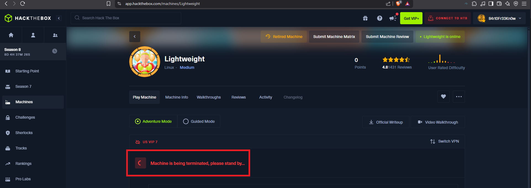This screenshot has width=531, height=188.
Task: Go forward in browser history
Action: pyautogui.click(x=14, y=4)
